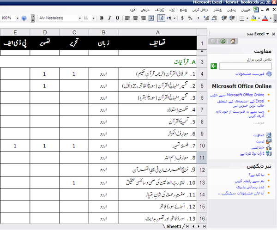
Task: Underline the selected cell text
Action: tap(118, 18)
